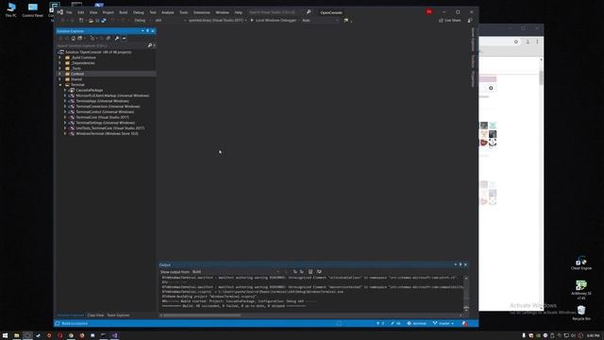604x340 pixels.
Task: Open the Show output from Build dropdown
Action: [236, 272]
